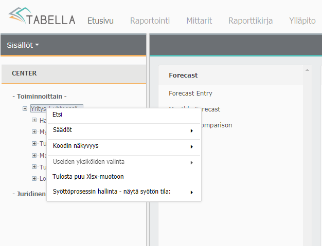Open the Raportointi tab
The height and width of the screenshot is (246, 322).
point(150,21)
